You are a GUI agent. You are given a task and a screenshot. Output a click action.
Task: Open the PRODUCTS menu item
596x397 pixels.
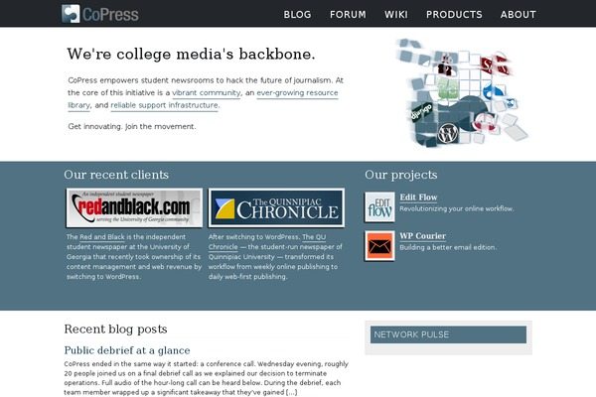point(454,15)
